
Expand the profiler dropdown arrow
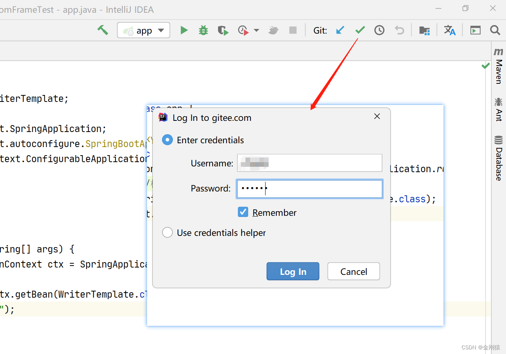click(x=256, y=30)
